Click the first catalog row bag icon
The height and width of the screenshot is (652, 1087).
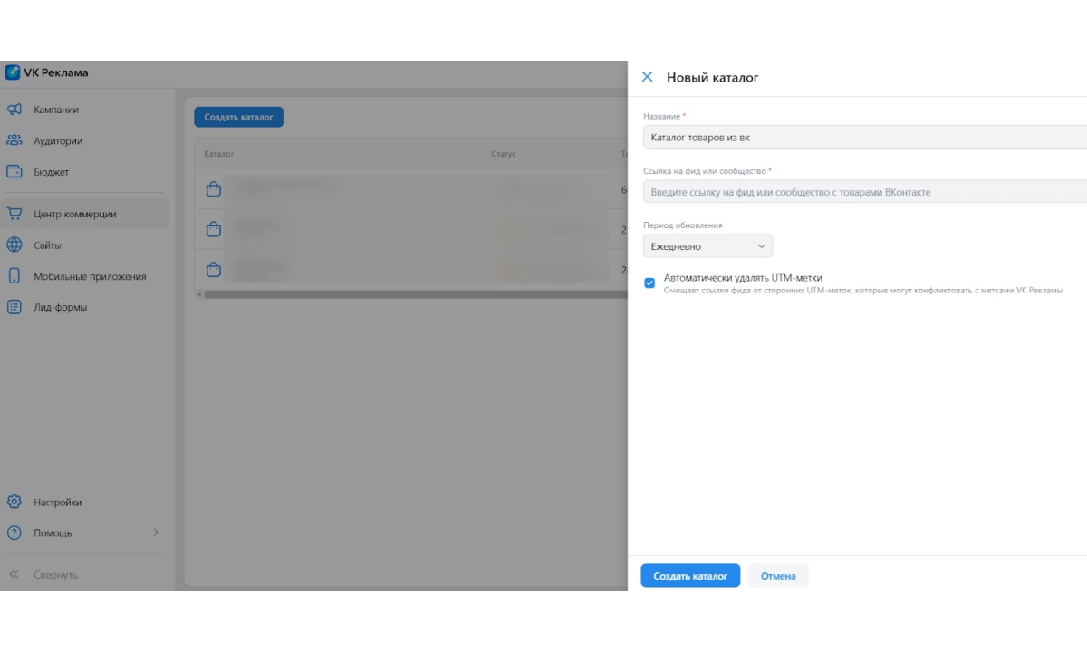213,189
